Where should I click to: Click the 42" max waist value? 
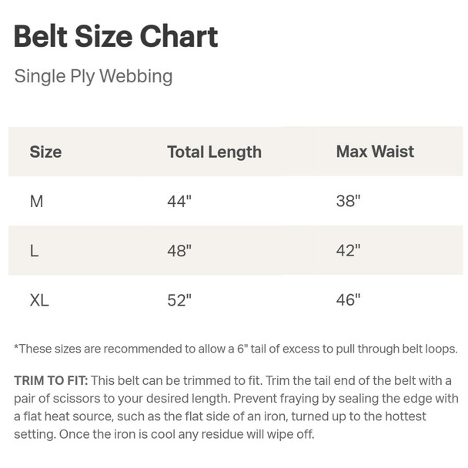[349, 250]
